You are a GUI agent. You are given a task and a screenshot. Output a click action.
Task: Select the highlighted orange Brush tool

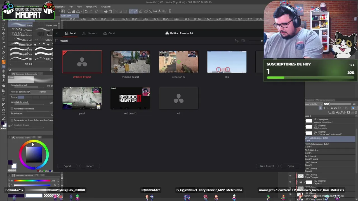[x=3, y=62]
